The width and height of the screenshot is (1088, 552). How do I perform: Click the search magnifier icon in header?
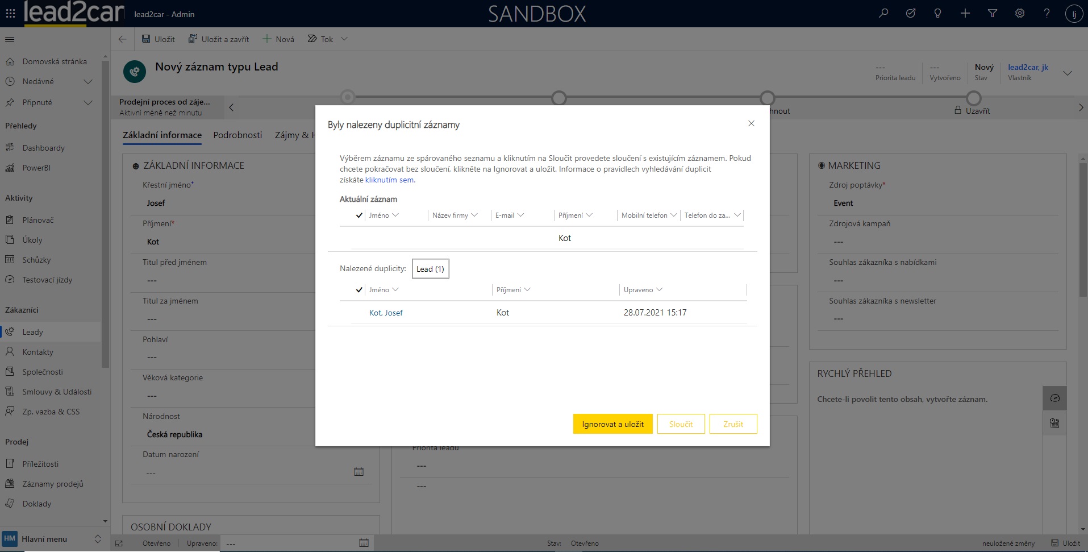883,13
